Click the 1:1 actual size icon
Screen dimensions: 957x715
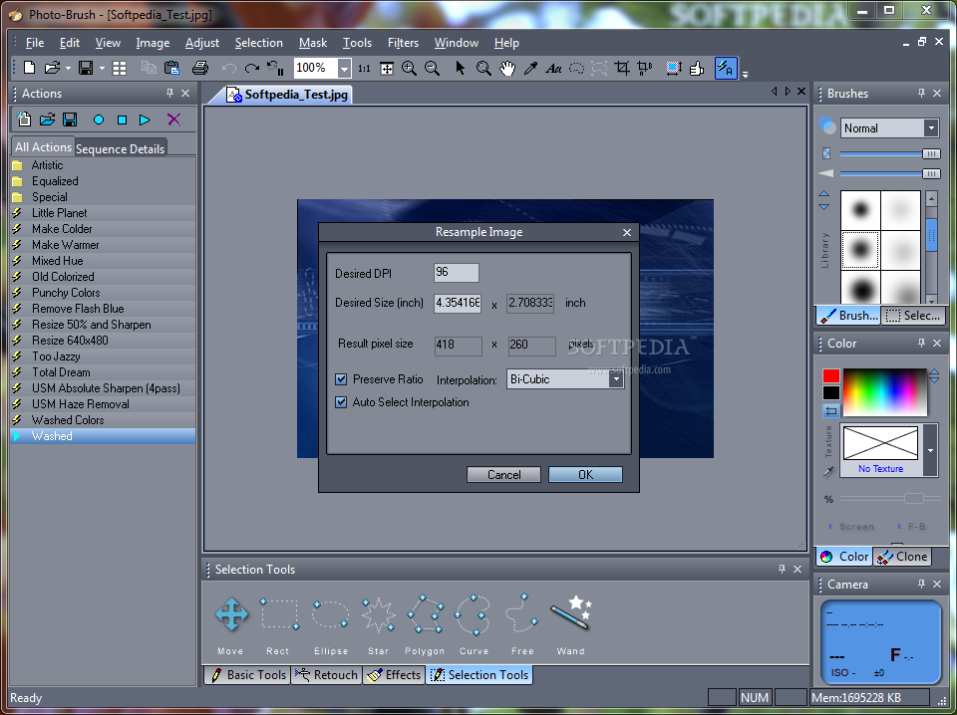coord(364,69)
